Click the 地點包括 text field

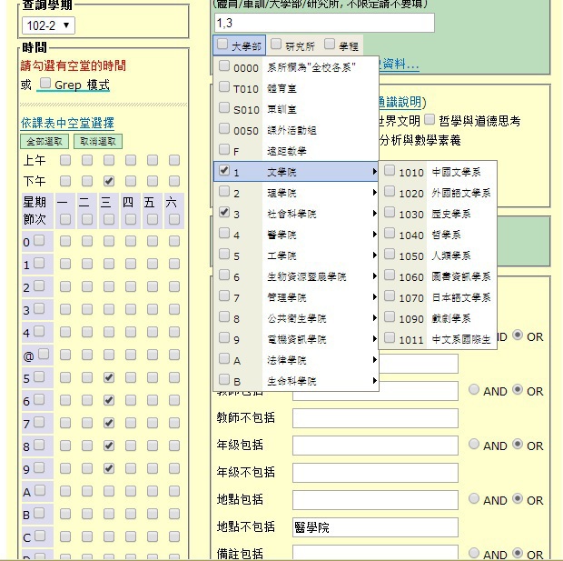tap(375, 500)
